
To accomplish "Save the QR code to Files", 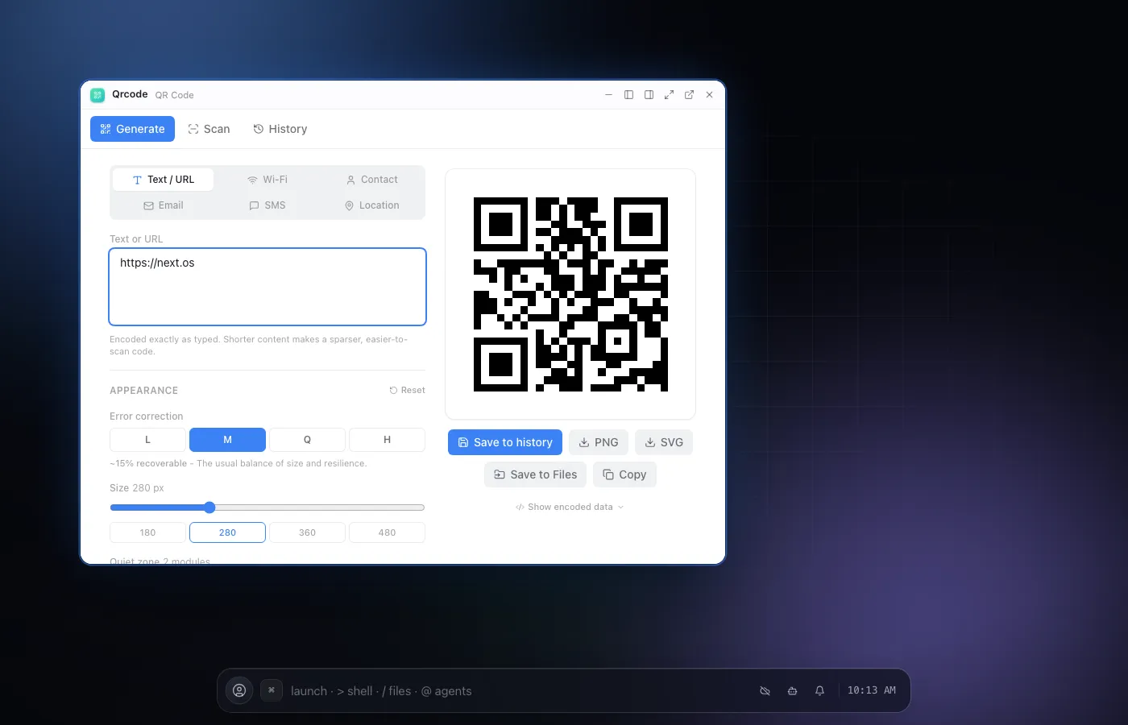I will tap(536, 474).
